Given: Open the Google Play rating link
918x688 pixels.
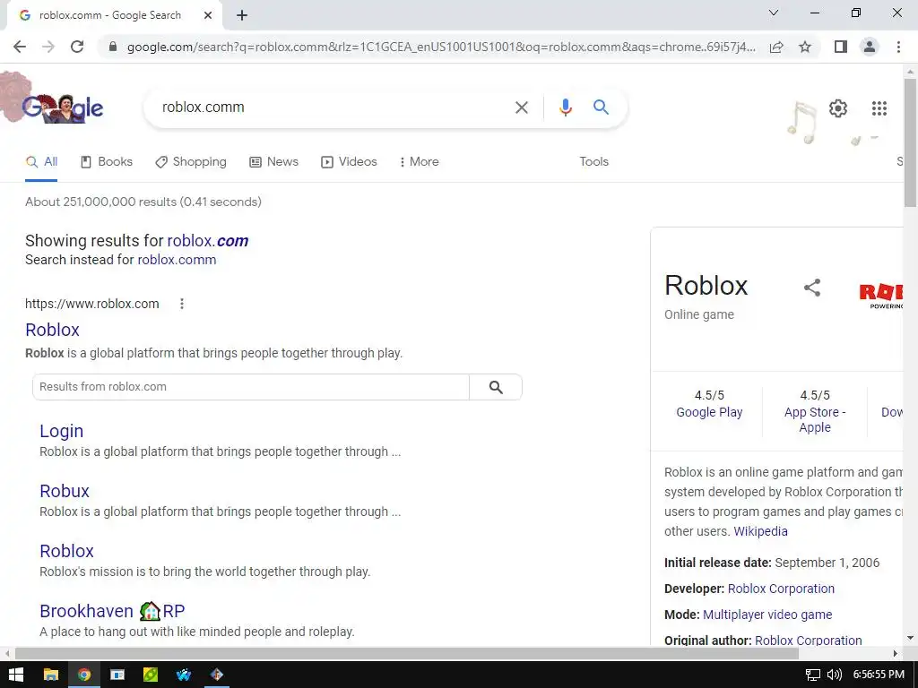Looking at the screenshot, I should click(x=709, y=412).
